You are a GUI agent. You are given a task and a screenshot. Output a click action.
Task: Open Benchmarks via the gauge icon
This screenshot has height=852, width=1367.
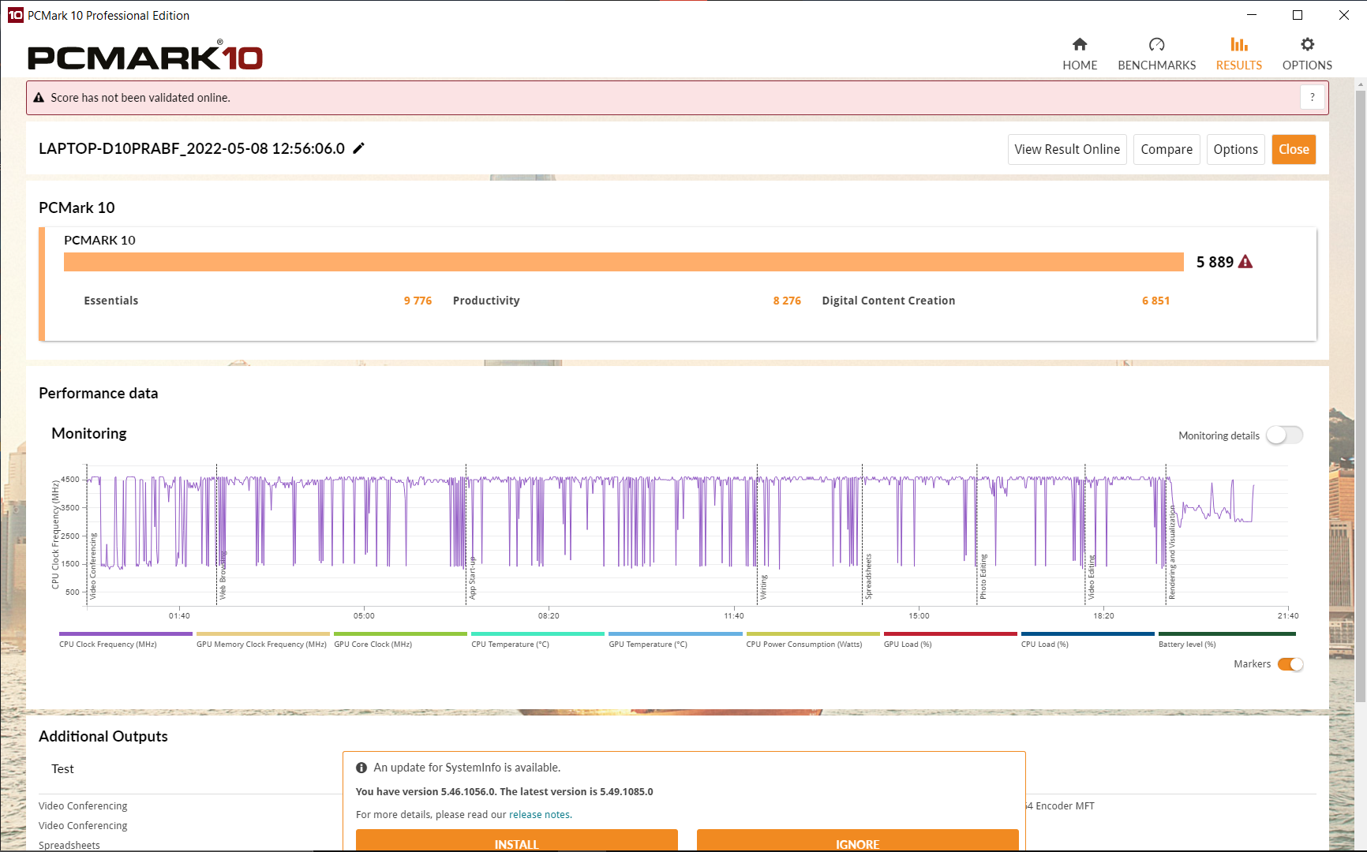pos(1156,45)
